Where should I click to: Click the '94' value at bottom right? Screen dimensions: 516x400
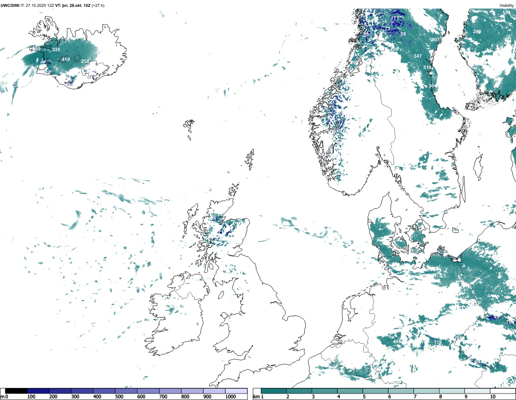pos(478,361)
